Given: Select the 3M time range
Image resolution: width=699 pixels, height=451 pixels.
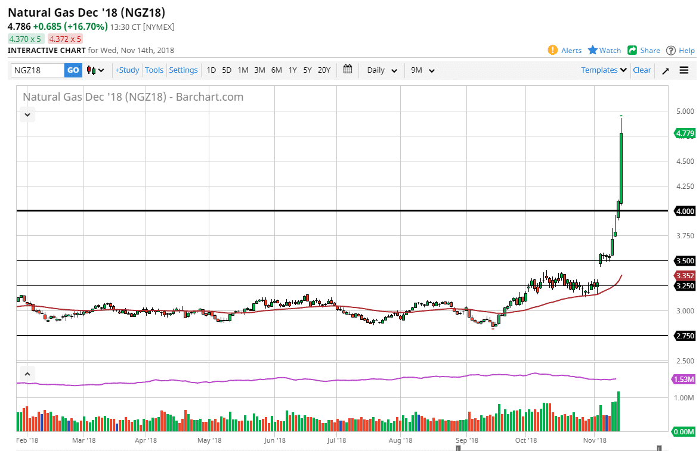Looking at the screenshot, I should pyautogui.click(x=259, y=70).
